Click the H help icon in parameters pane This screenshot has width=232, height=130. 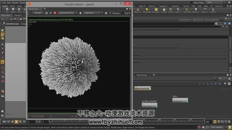coord(221,24)
